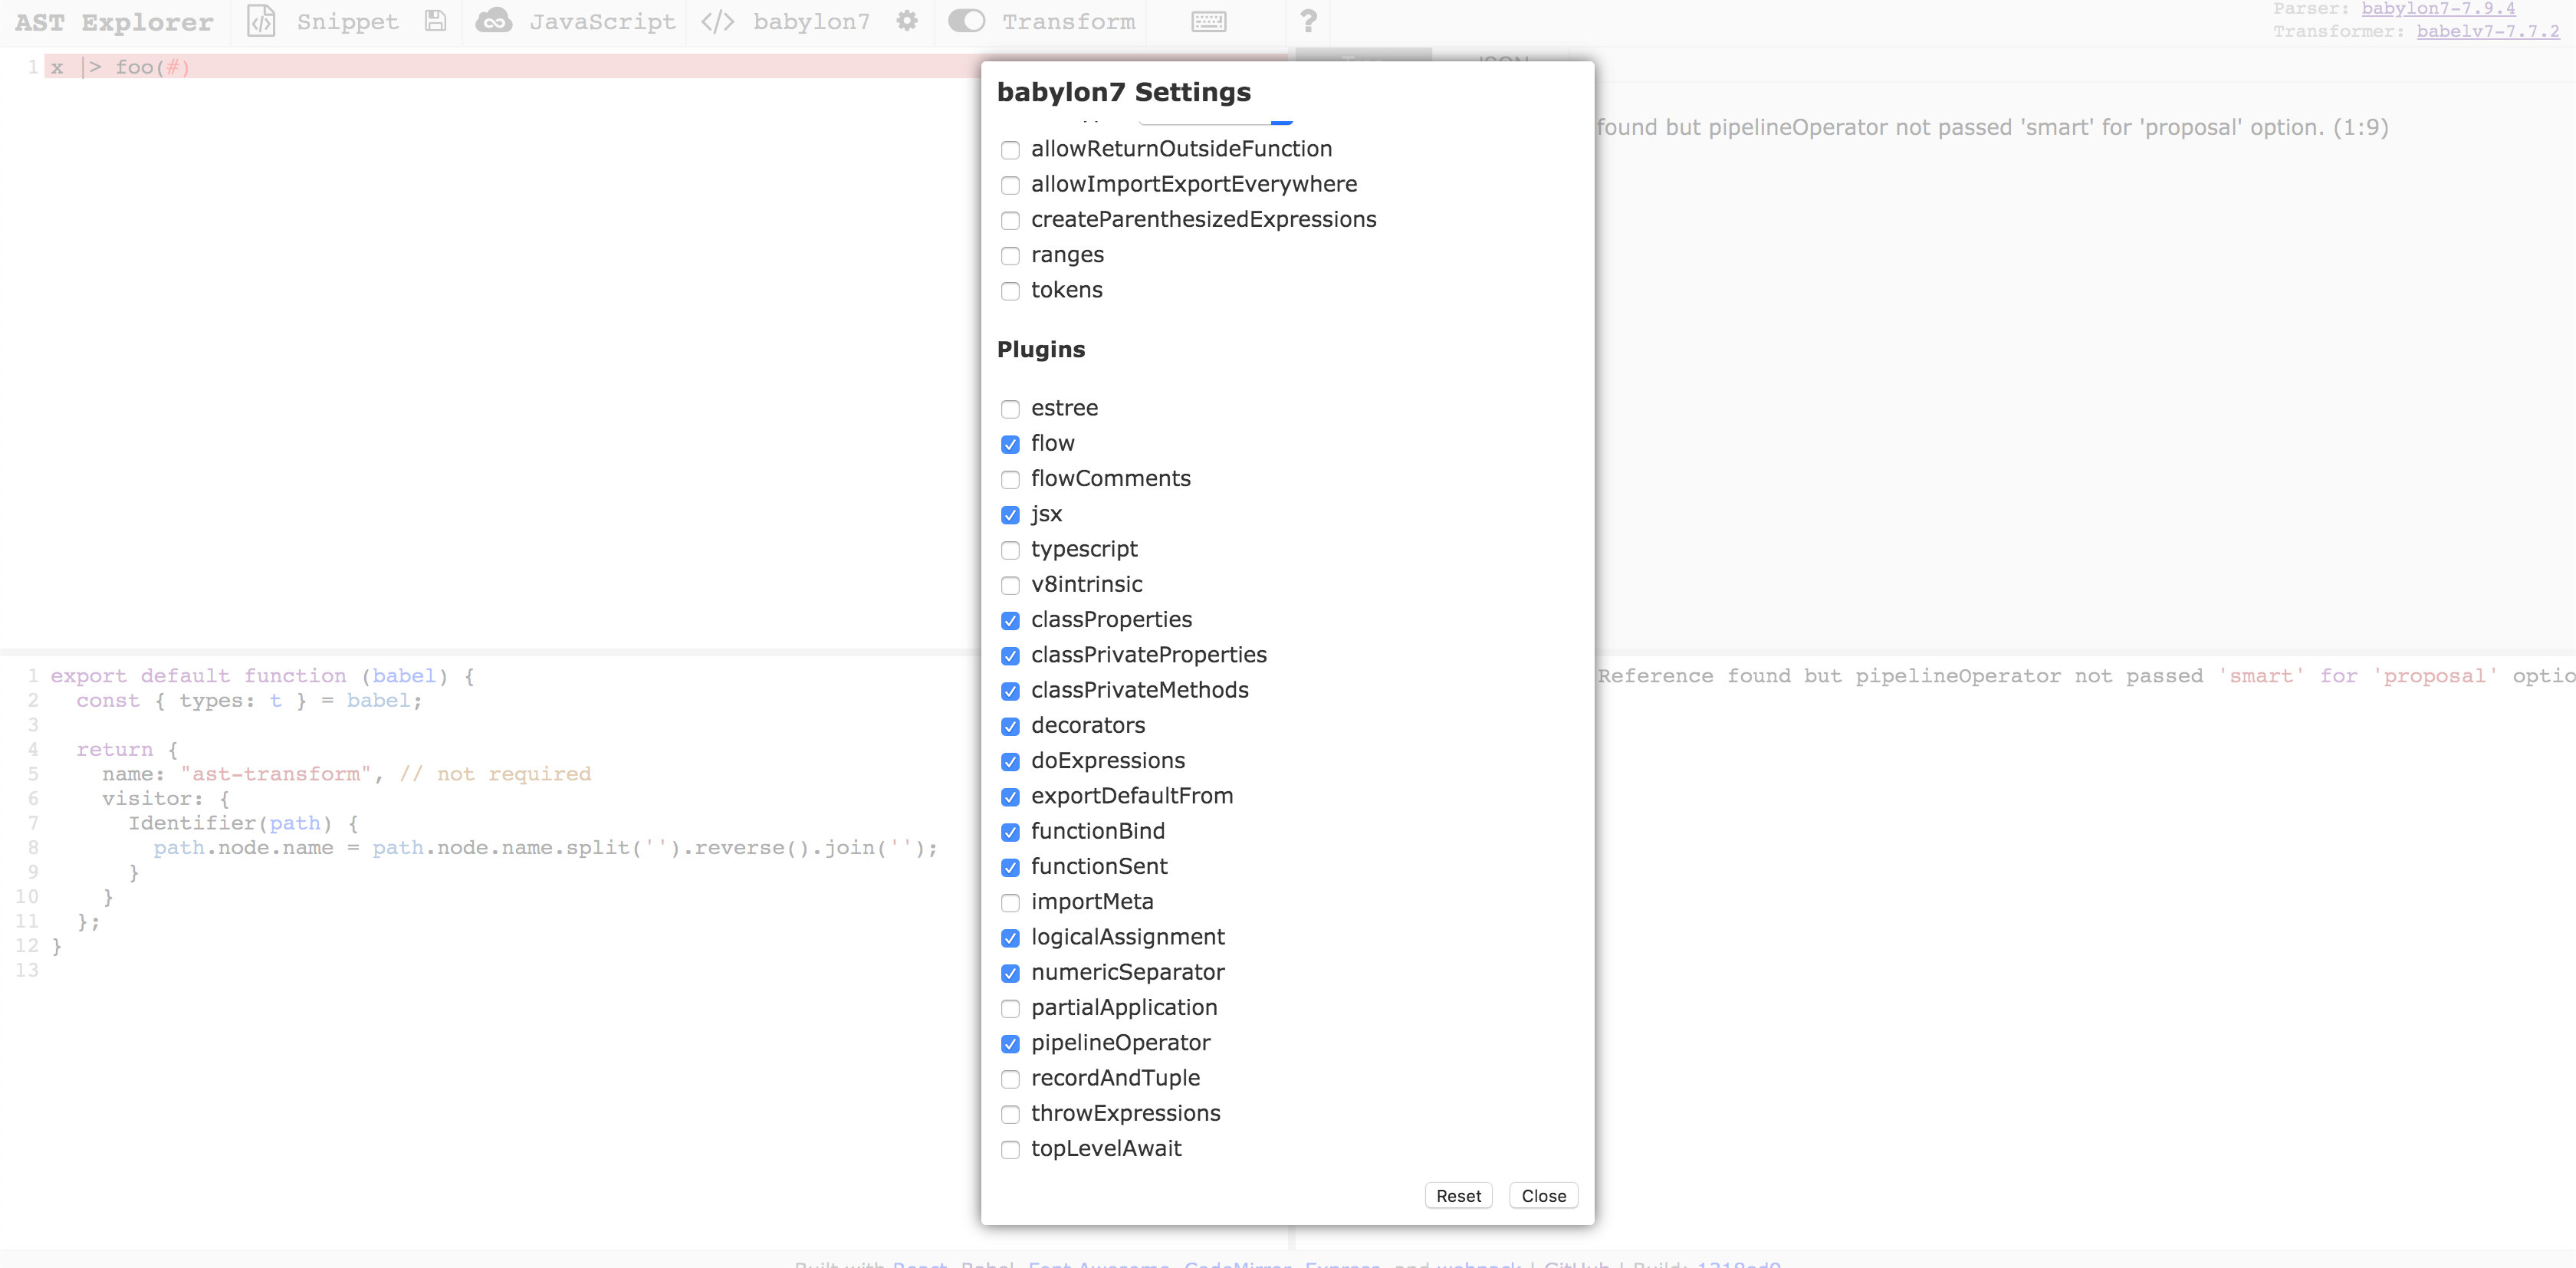Check the flowComments plugin
This screenshot has width=2576, height=1268.
[1010, 479]
